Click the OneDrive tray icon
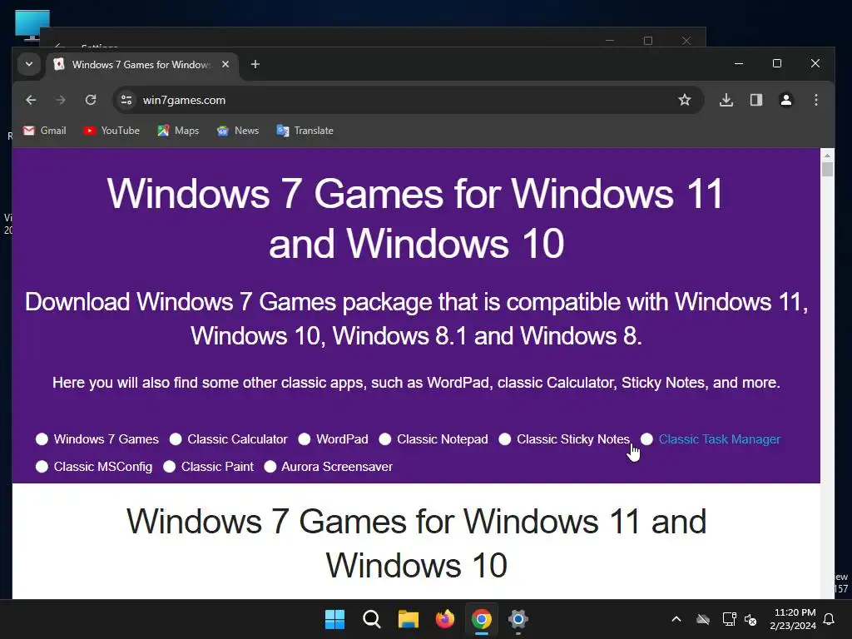Viewport: 852px width, 639px height. [703, 619]
